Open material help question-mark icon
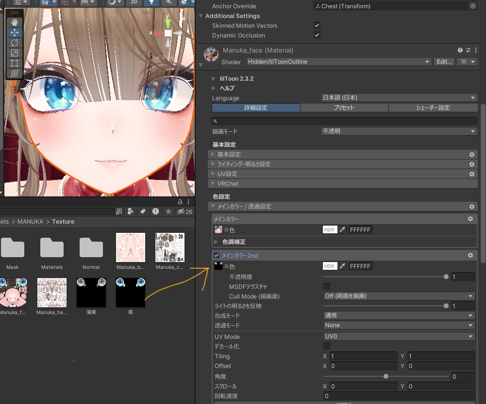Image resolution: width=486 pixels, height=404 pixels. (x=460, y=50)
